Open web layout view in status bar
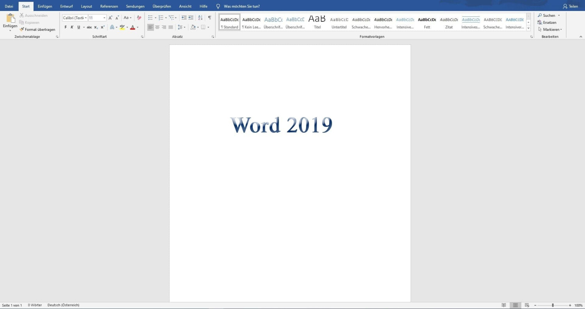Screen dimensions: 585x309 tap(527, 305)
